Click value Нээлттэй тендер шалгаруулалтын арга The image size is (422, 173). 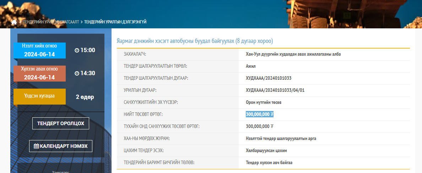pyautogui.click(x=281, y=139)
